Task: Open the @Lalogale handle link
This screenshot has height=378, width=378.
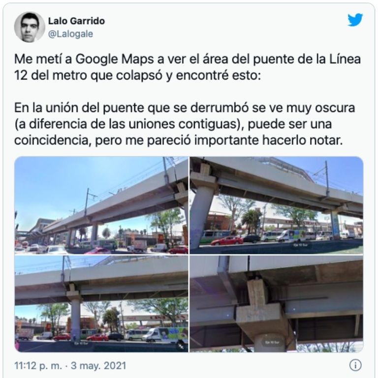Action: 70,34
